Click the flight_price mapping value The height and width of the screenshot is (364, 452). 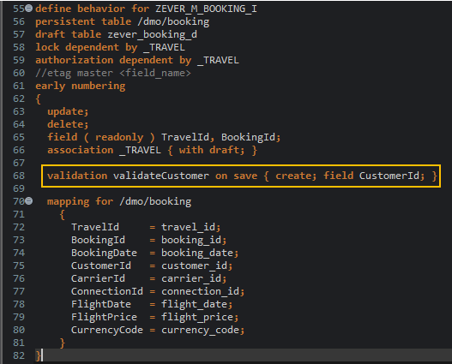197,317
